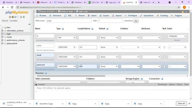Expand phpmyadmin database tree node
This screenshot has height=108, width=192.
coord(2,43)
